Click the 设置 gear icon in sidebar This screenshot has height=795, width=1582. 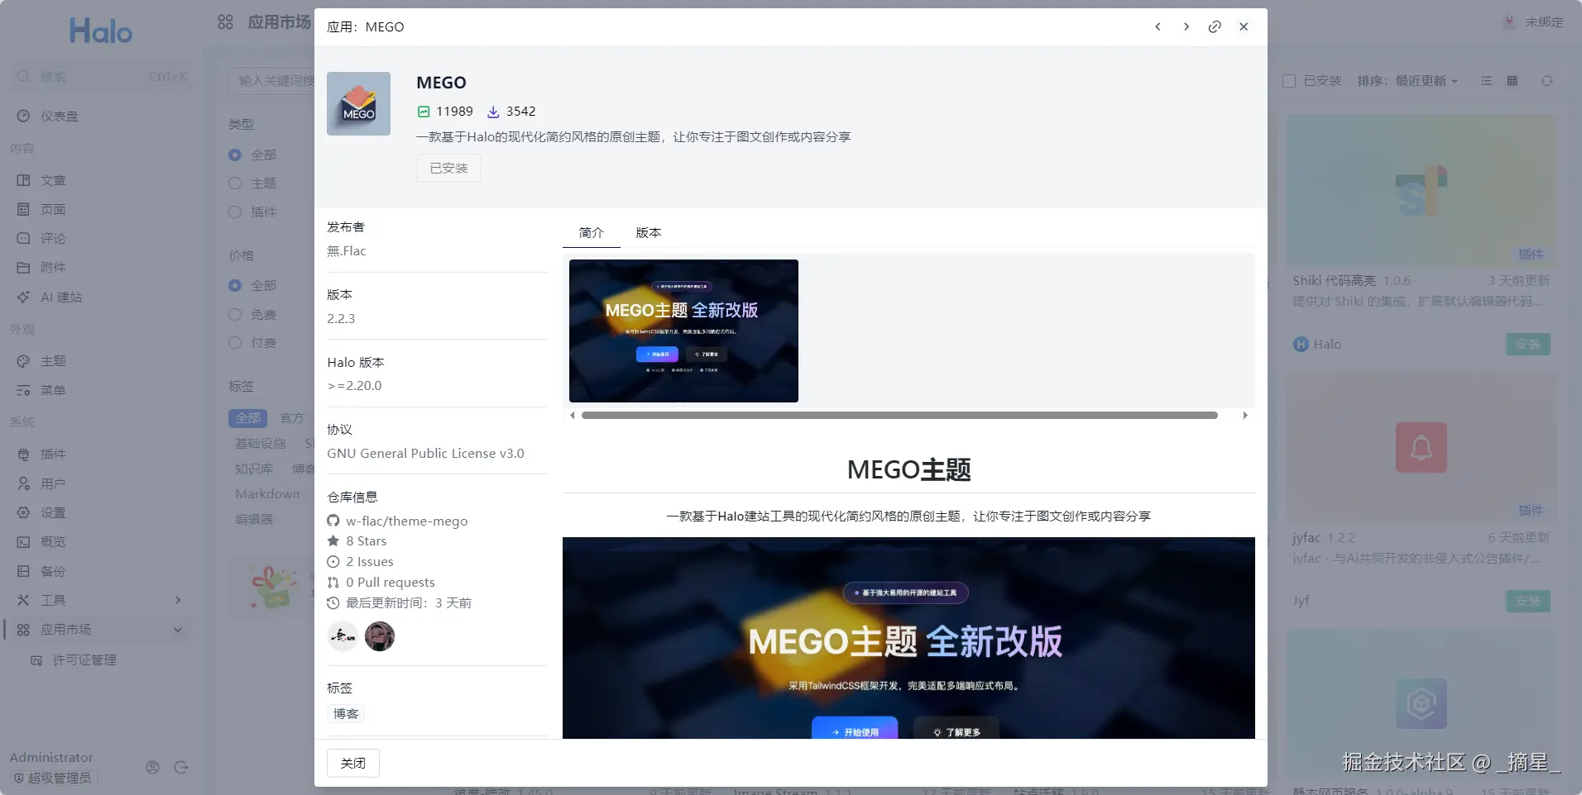click(23, 512)
